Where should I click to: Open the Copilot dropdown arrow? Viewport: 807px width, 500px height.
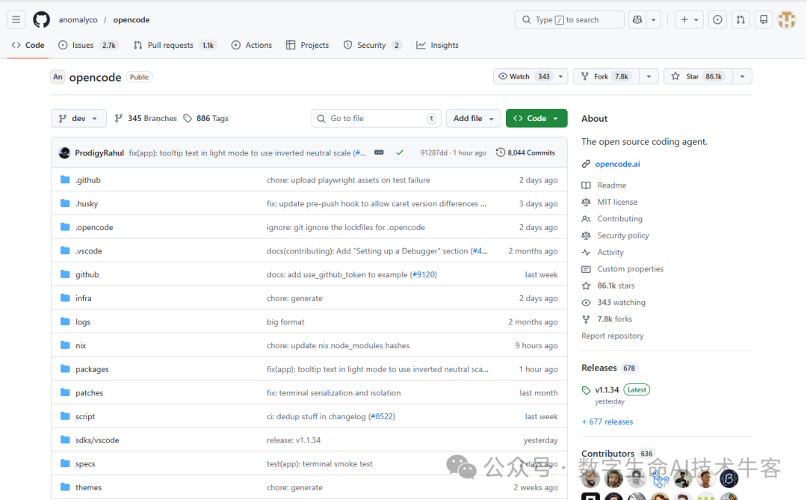coord(654,19)
